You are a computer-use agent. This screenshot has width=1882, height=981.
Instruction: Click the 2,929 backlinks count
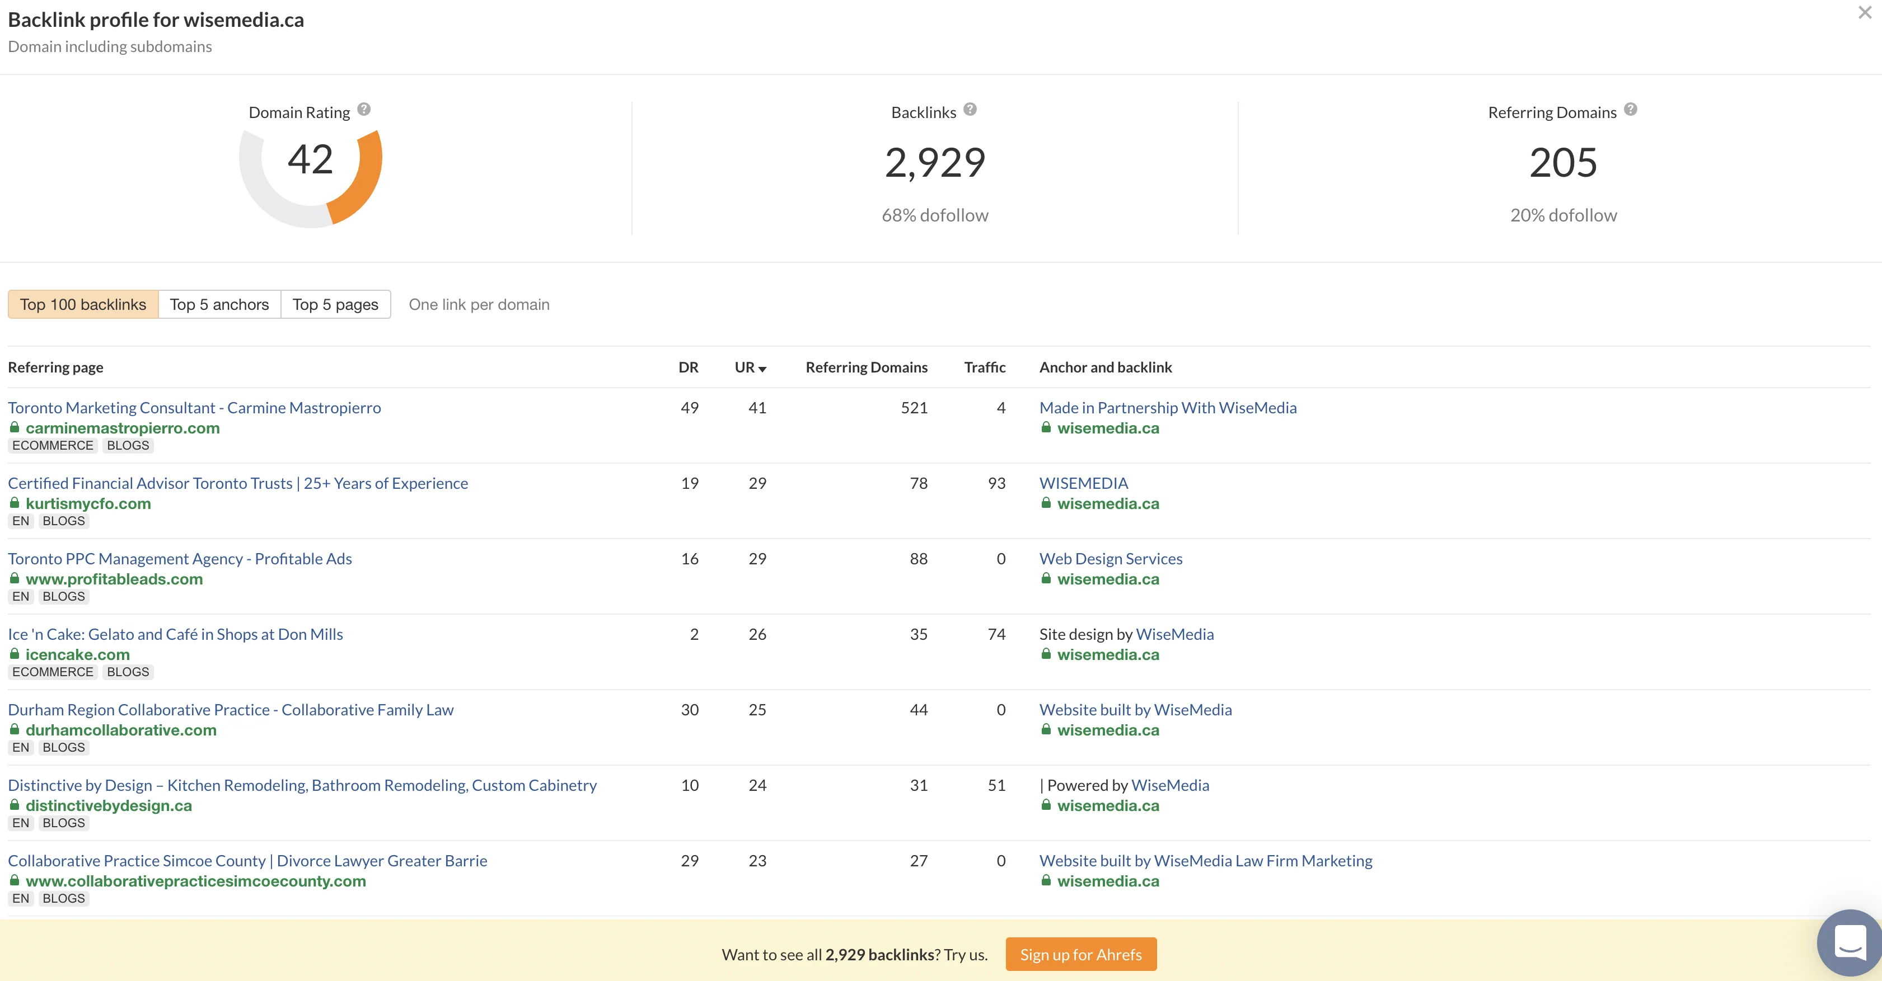934,162
